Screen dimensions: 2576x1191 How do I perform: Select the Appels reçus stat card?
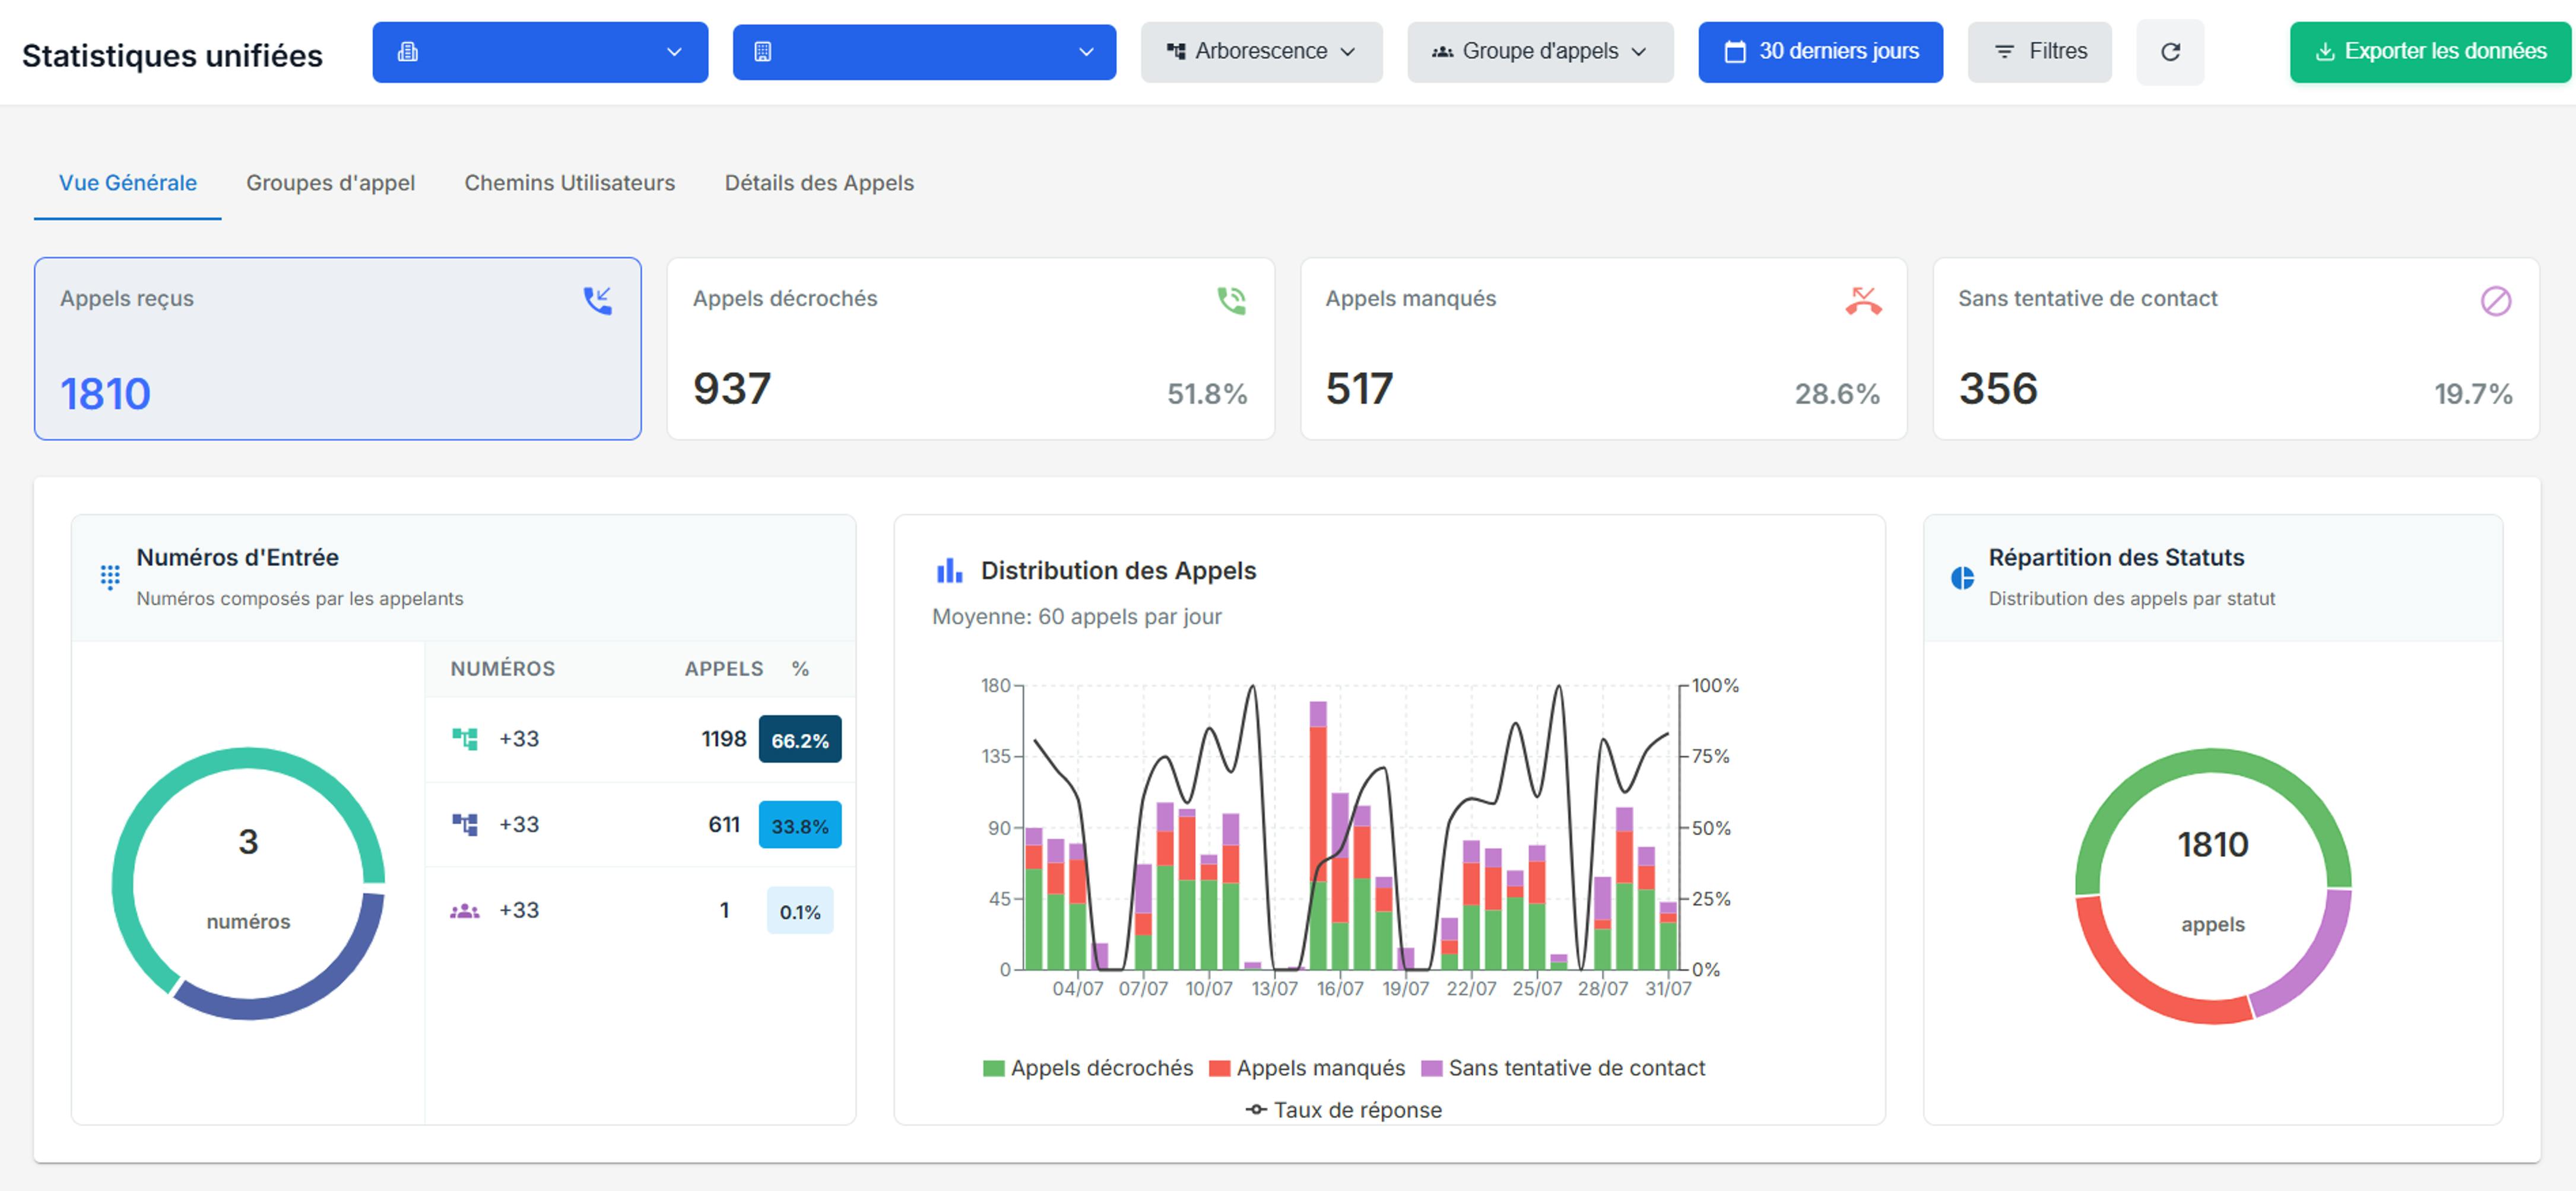click(337, 349)
